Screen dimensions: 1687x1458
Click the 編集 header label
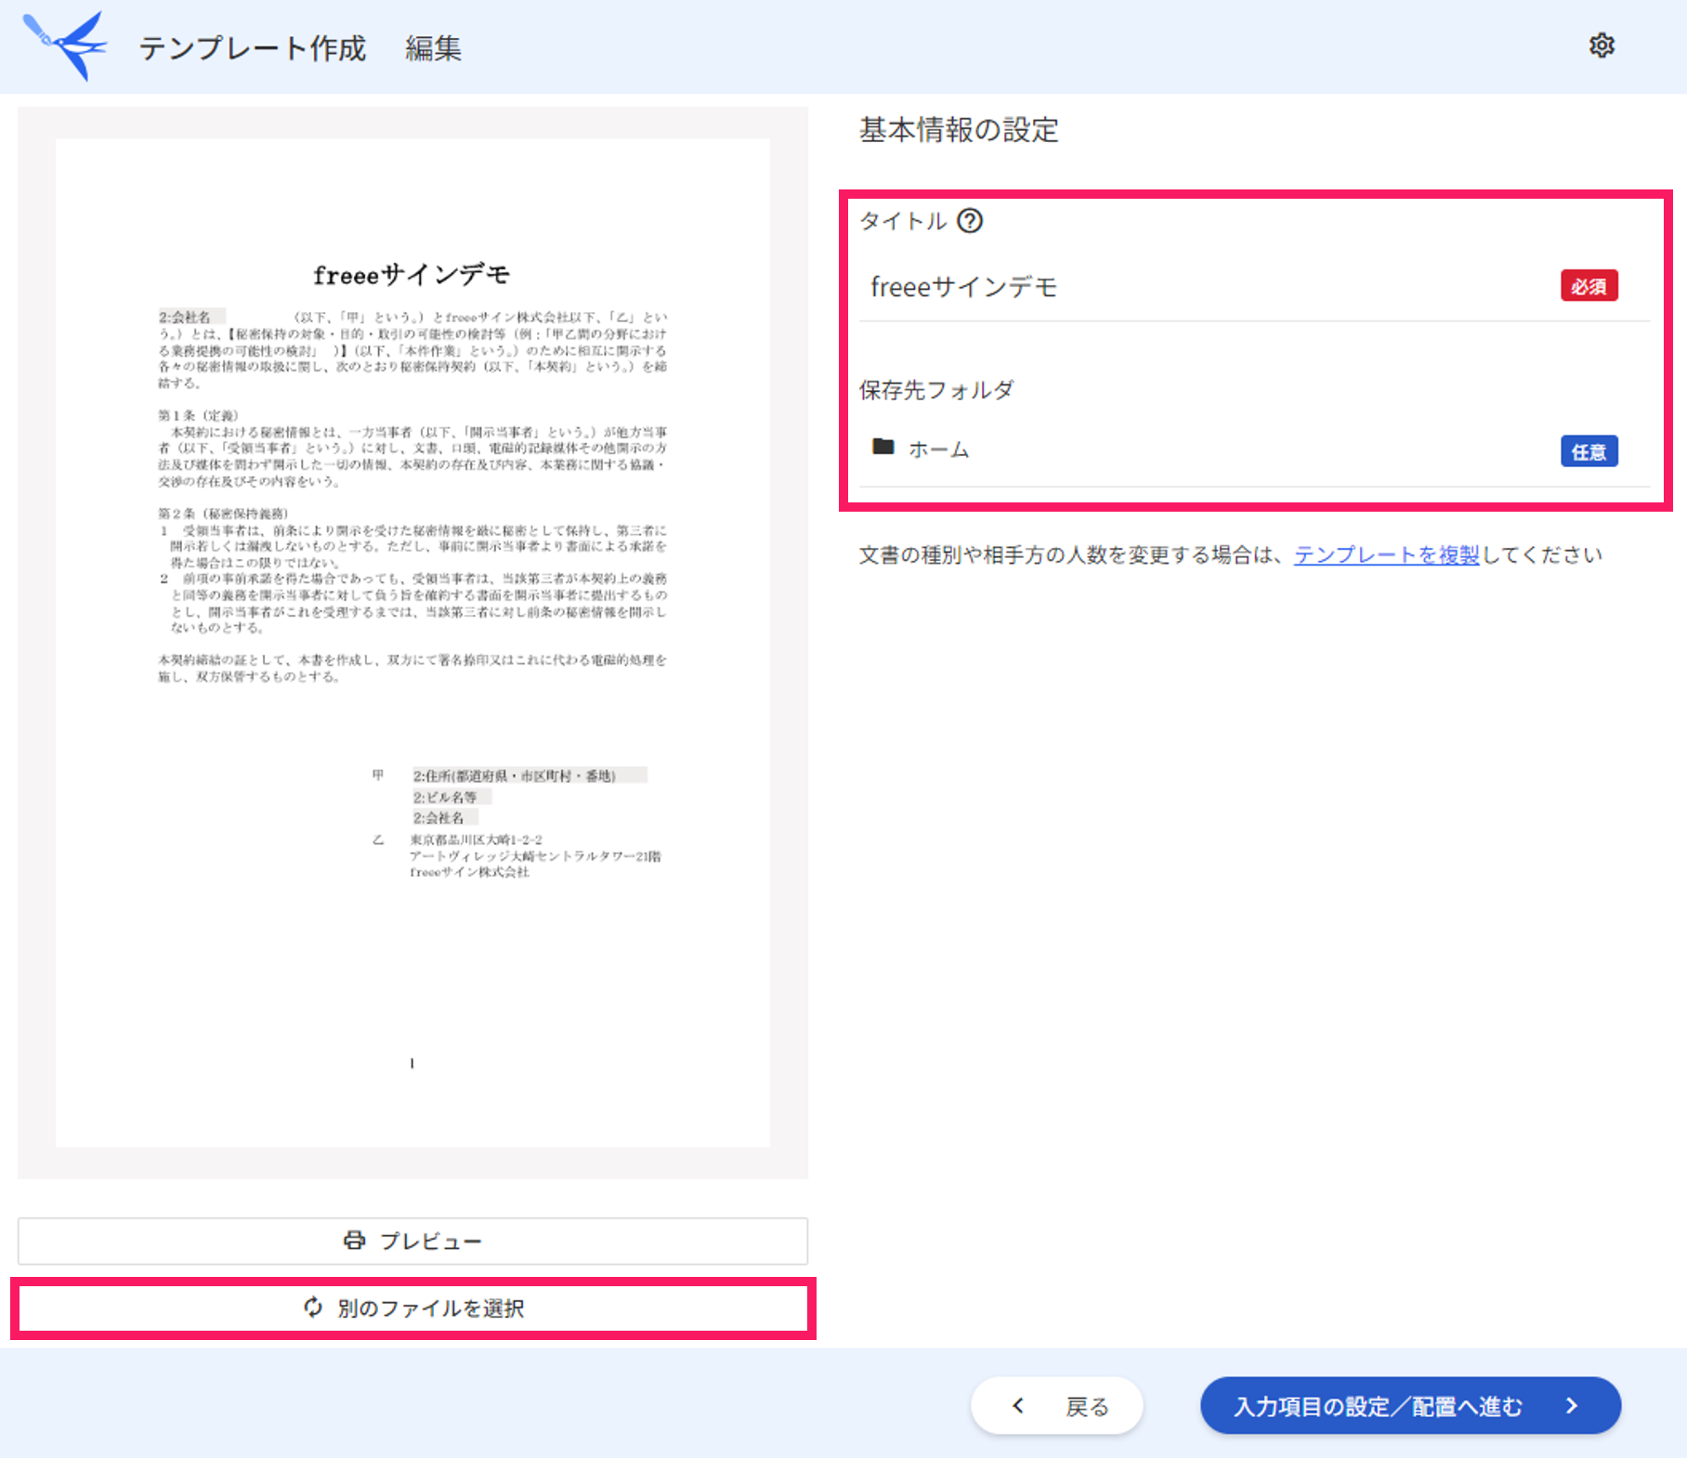pos(433,48)
